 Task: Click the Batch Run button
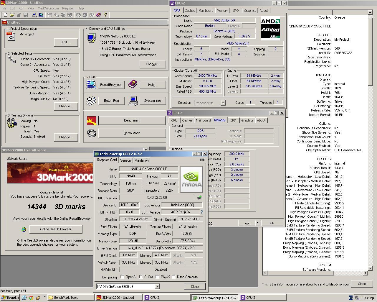click(111, 101)
